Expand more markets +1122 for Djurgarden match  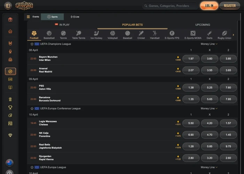click(x=178, y=158)
